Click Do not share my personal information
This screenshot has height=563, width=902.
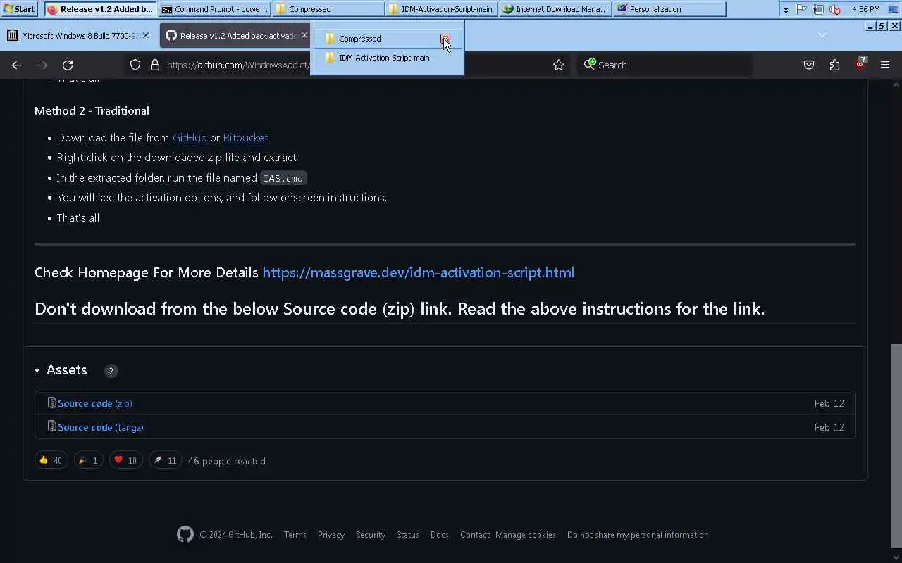coord(638,535)
